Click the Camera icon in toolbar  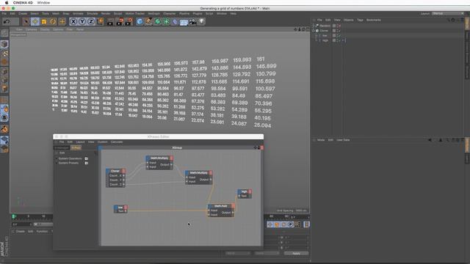pos(192,21)
